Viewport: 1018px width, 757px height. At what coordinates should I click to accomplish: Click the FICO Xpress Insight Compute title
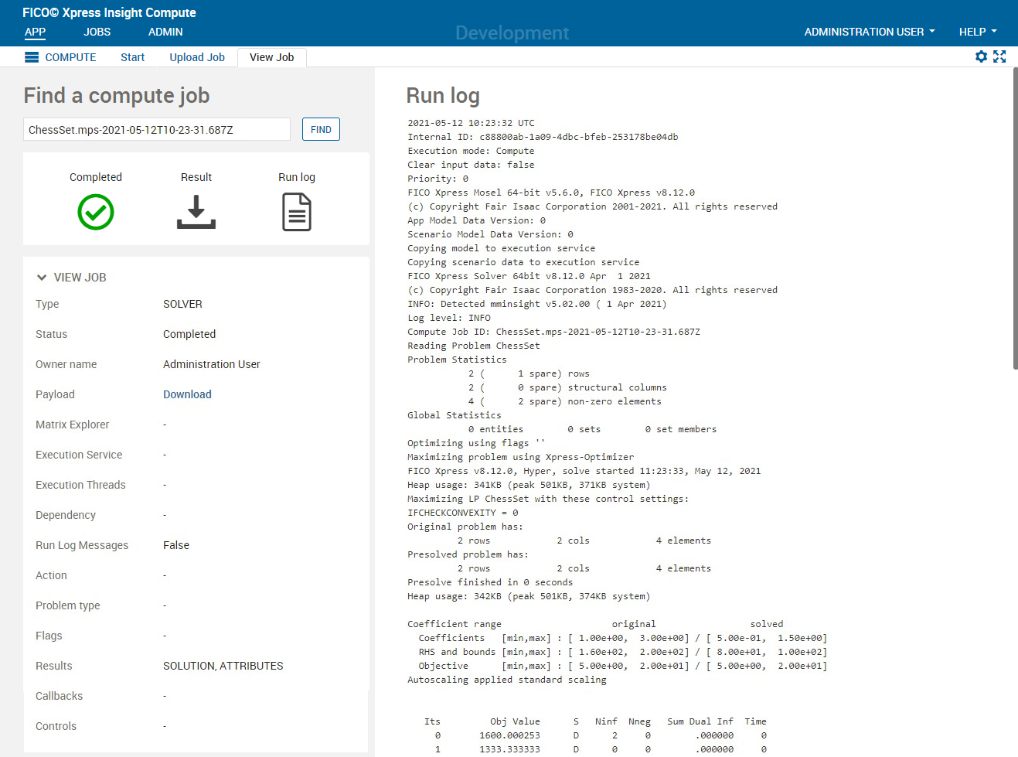pos(109,12)
